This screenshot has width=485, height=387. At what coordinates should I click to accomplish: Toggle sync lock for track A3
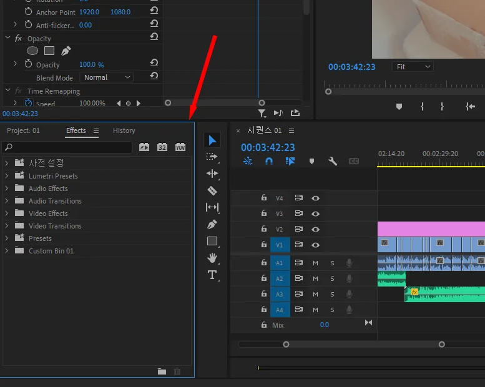tap(299, 293)
